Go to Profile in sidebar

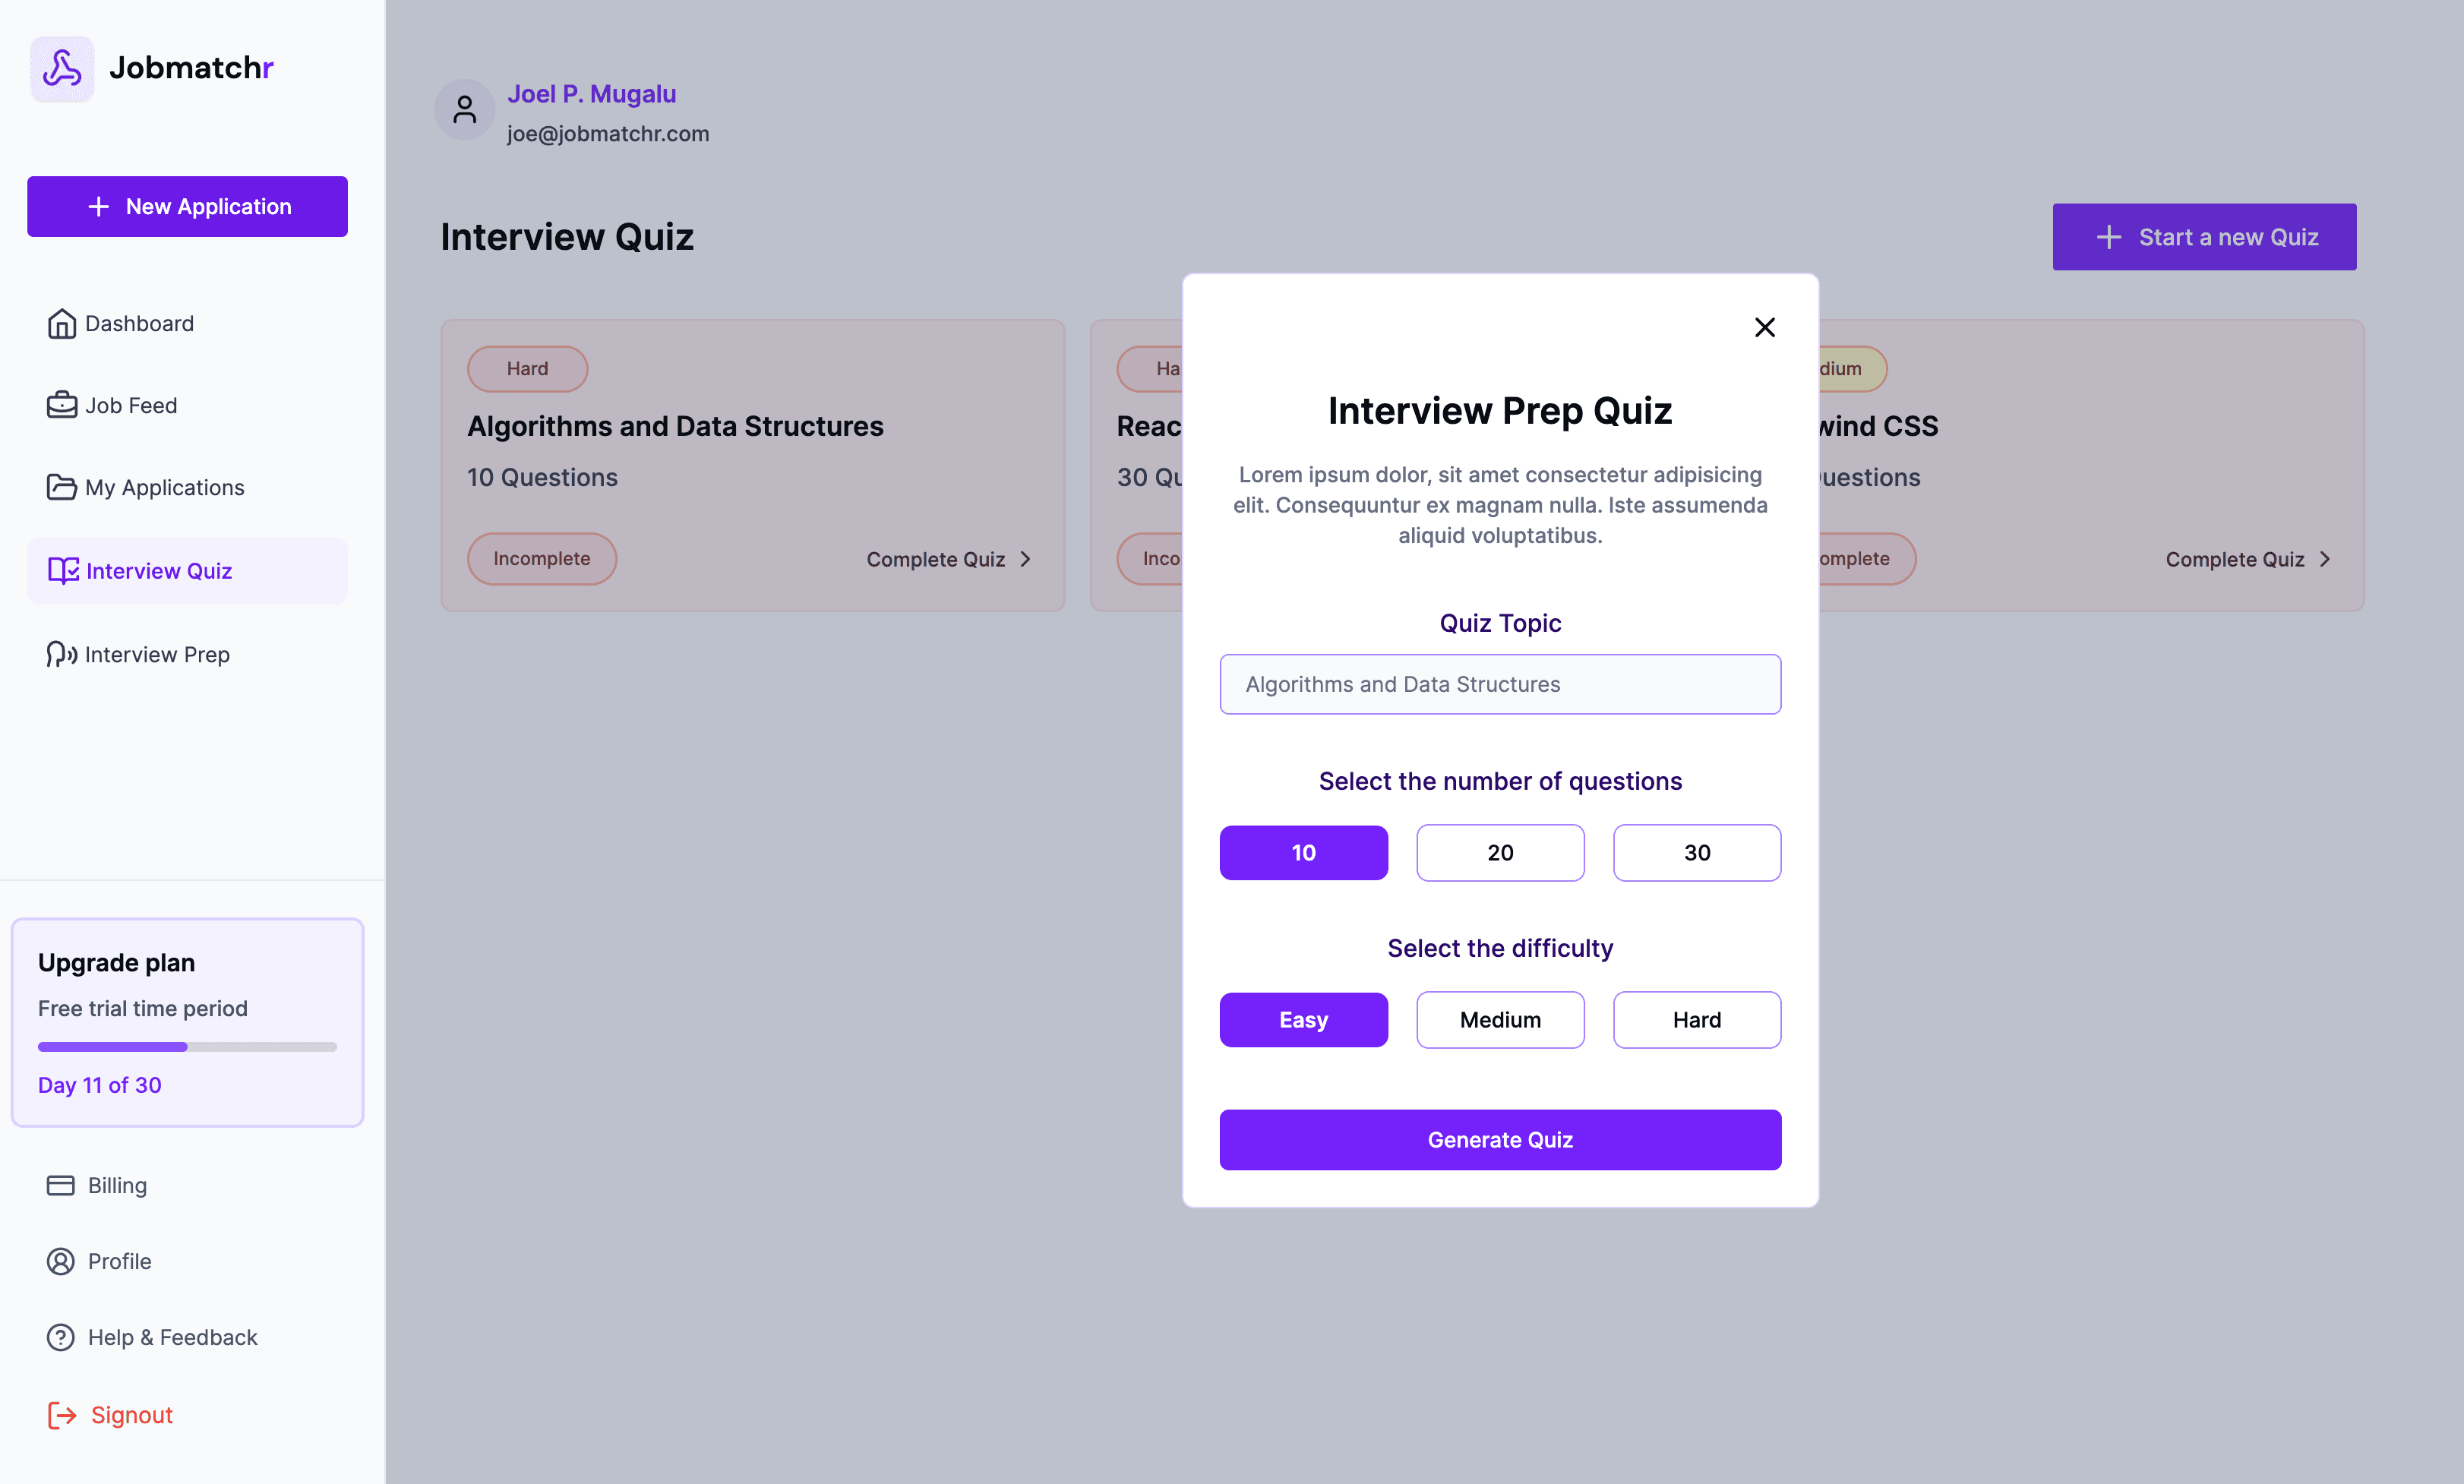(119, 1261)
